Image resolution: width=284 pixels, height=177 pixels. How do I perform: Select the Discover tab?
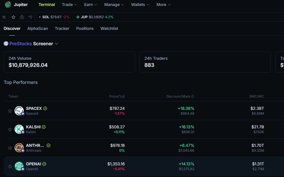click(x=12, y=28)
